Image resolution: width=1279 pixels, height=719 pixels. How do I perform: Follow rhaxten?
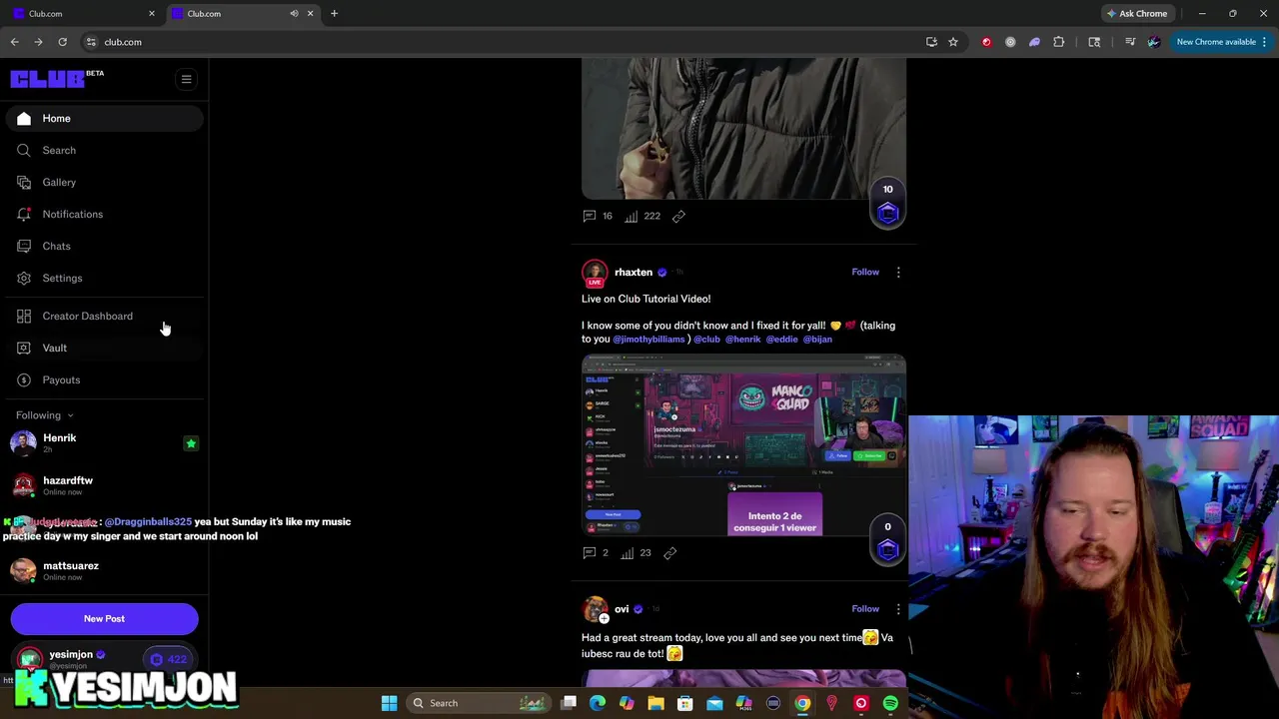pos(865,272)
